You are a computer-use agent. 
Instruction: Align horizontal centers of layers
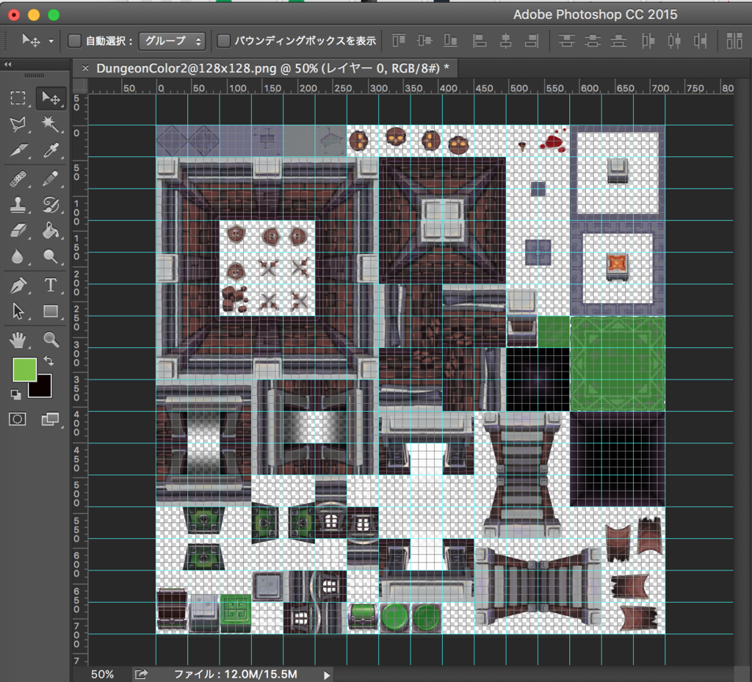tap(505, 40)
